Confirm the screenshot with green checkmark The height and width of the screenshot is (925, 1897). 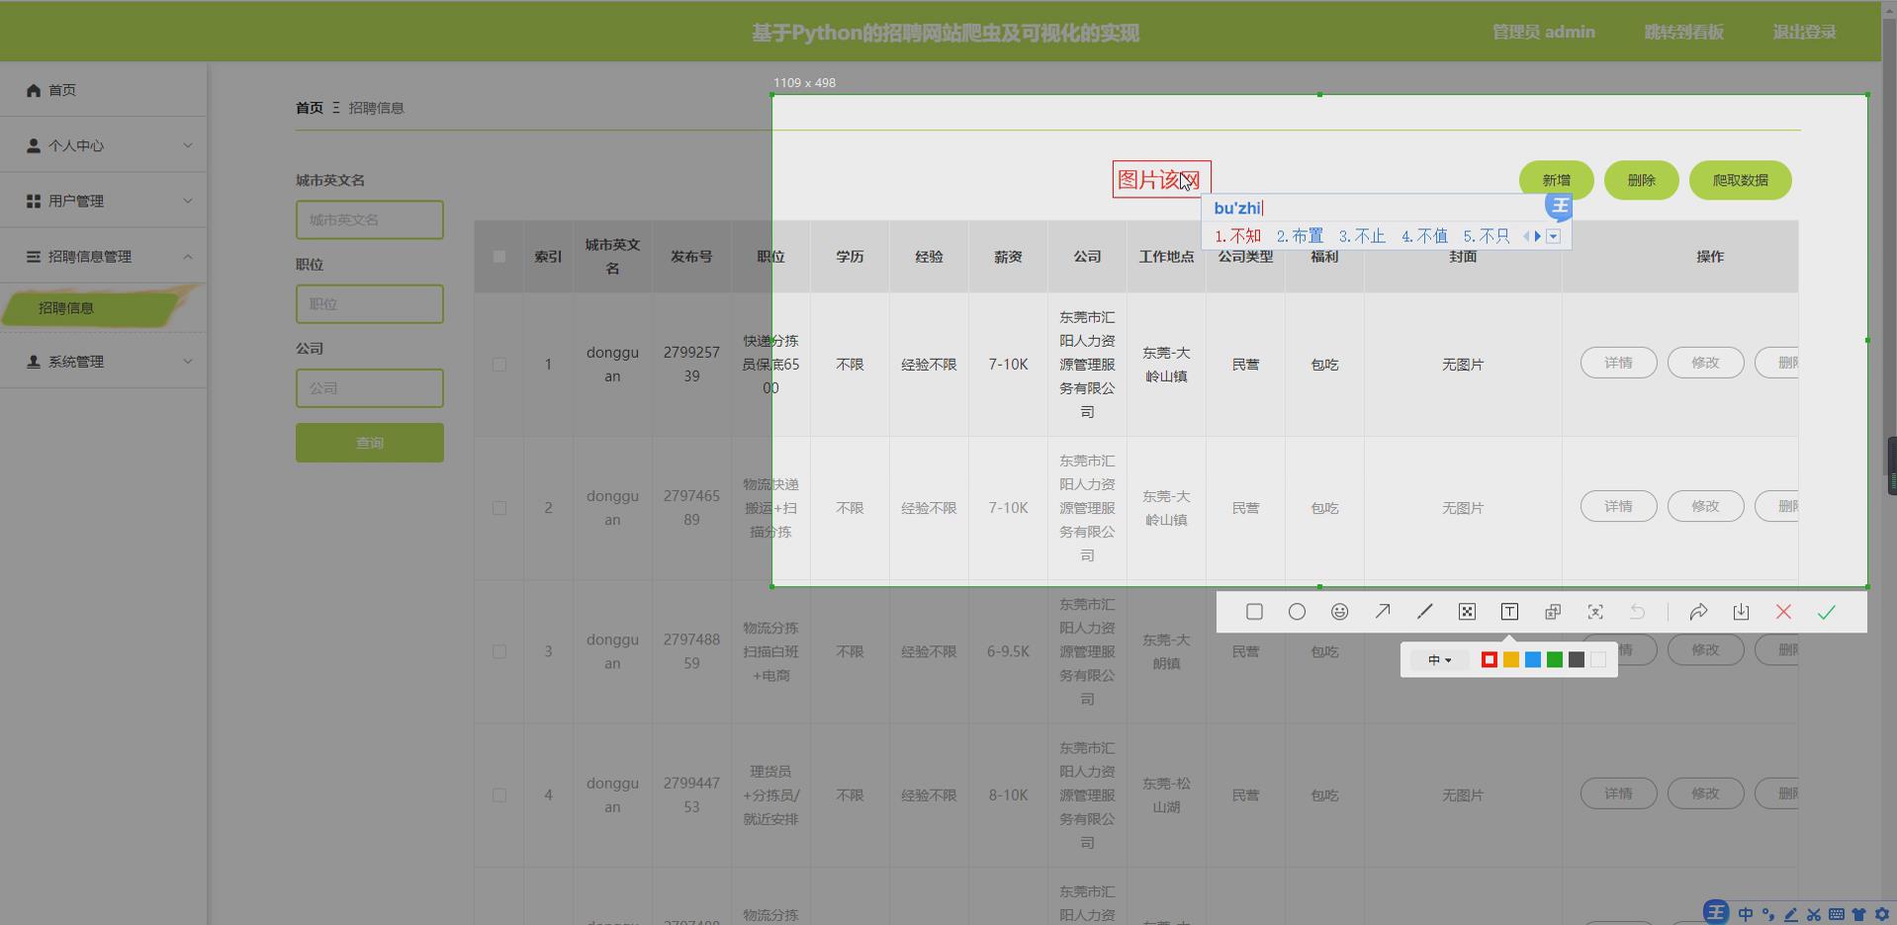[x=1826, y=612]
